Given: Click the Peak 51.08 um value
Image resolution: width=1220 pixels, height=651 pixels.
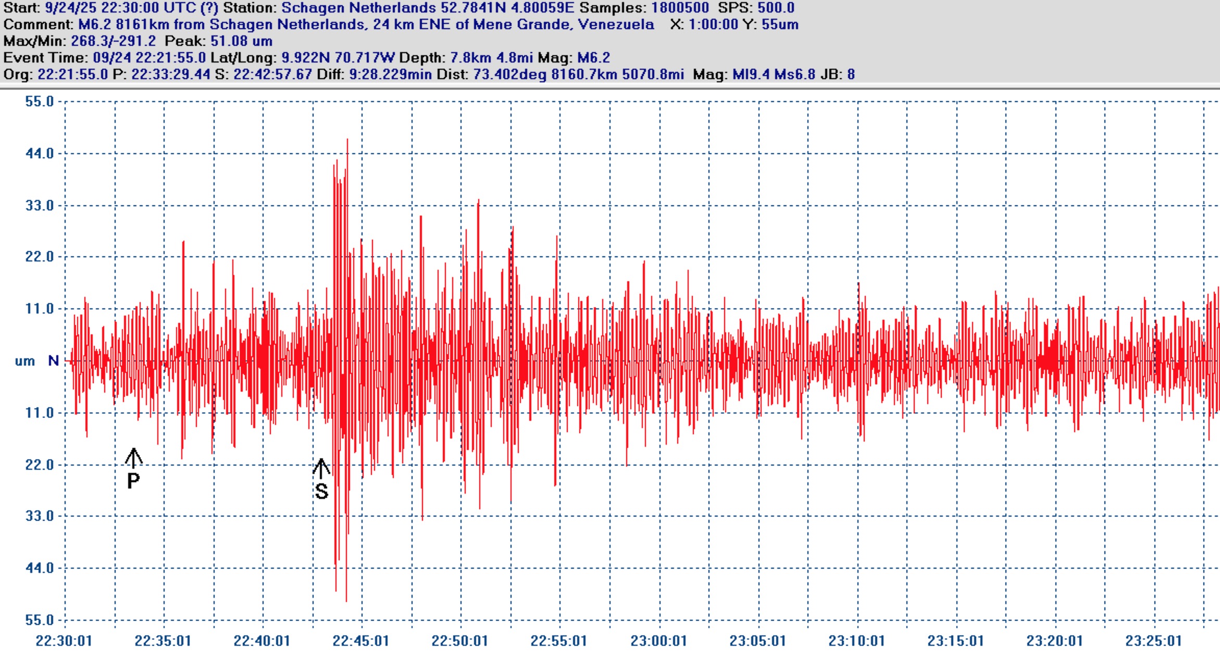Looking at the screenshot, I should (x=241, y=41).
